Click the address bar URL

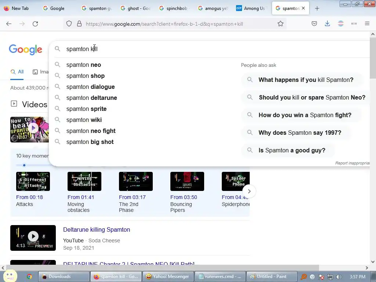(x=164, y=24)
